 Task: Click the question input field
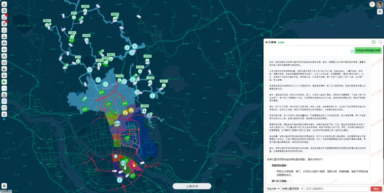[336, 189]
